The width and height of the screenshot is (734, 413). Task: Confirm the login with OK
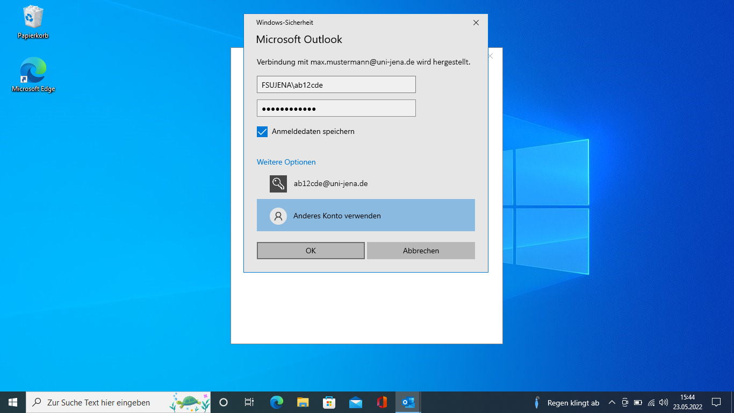click(311, 251)
